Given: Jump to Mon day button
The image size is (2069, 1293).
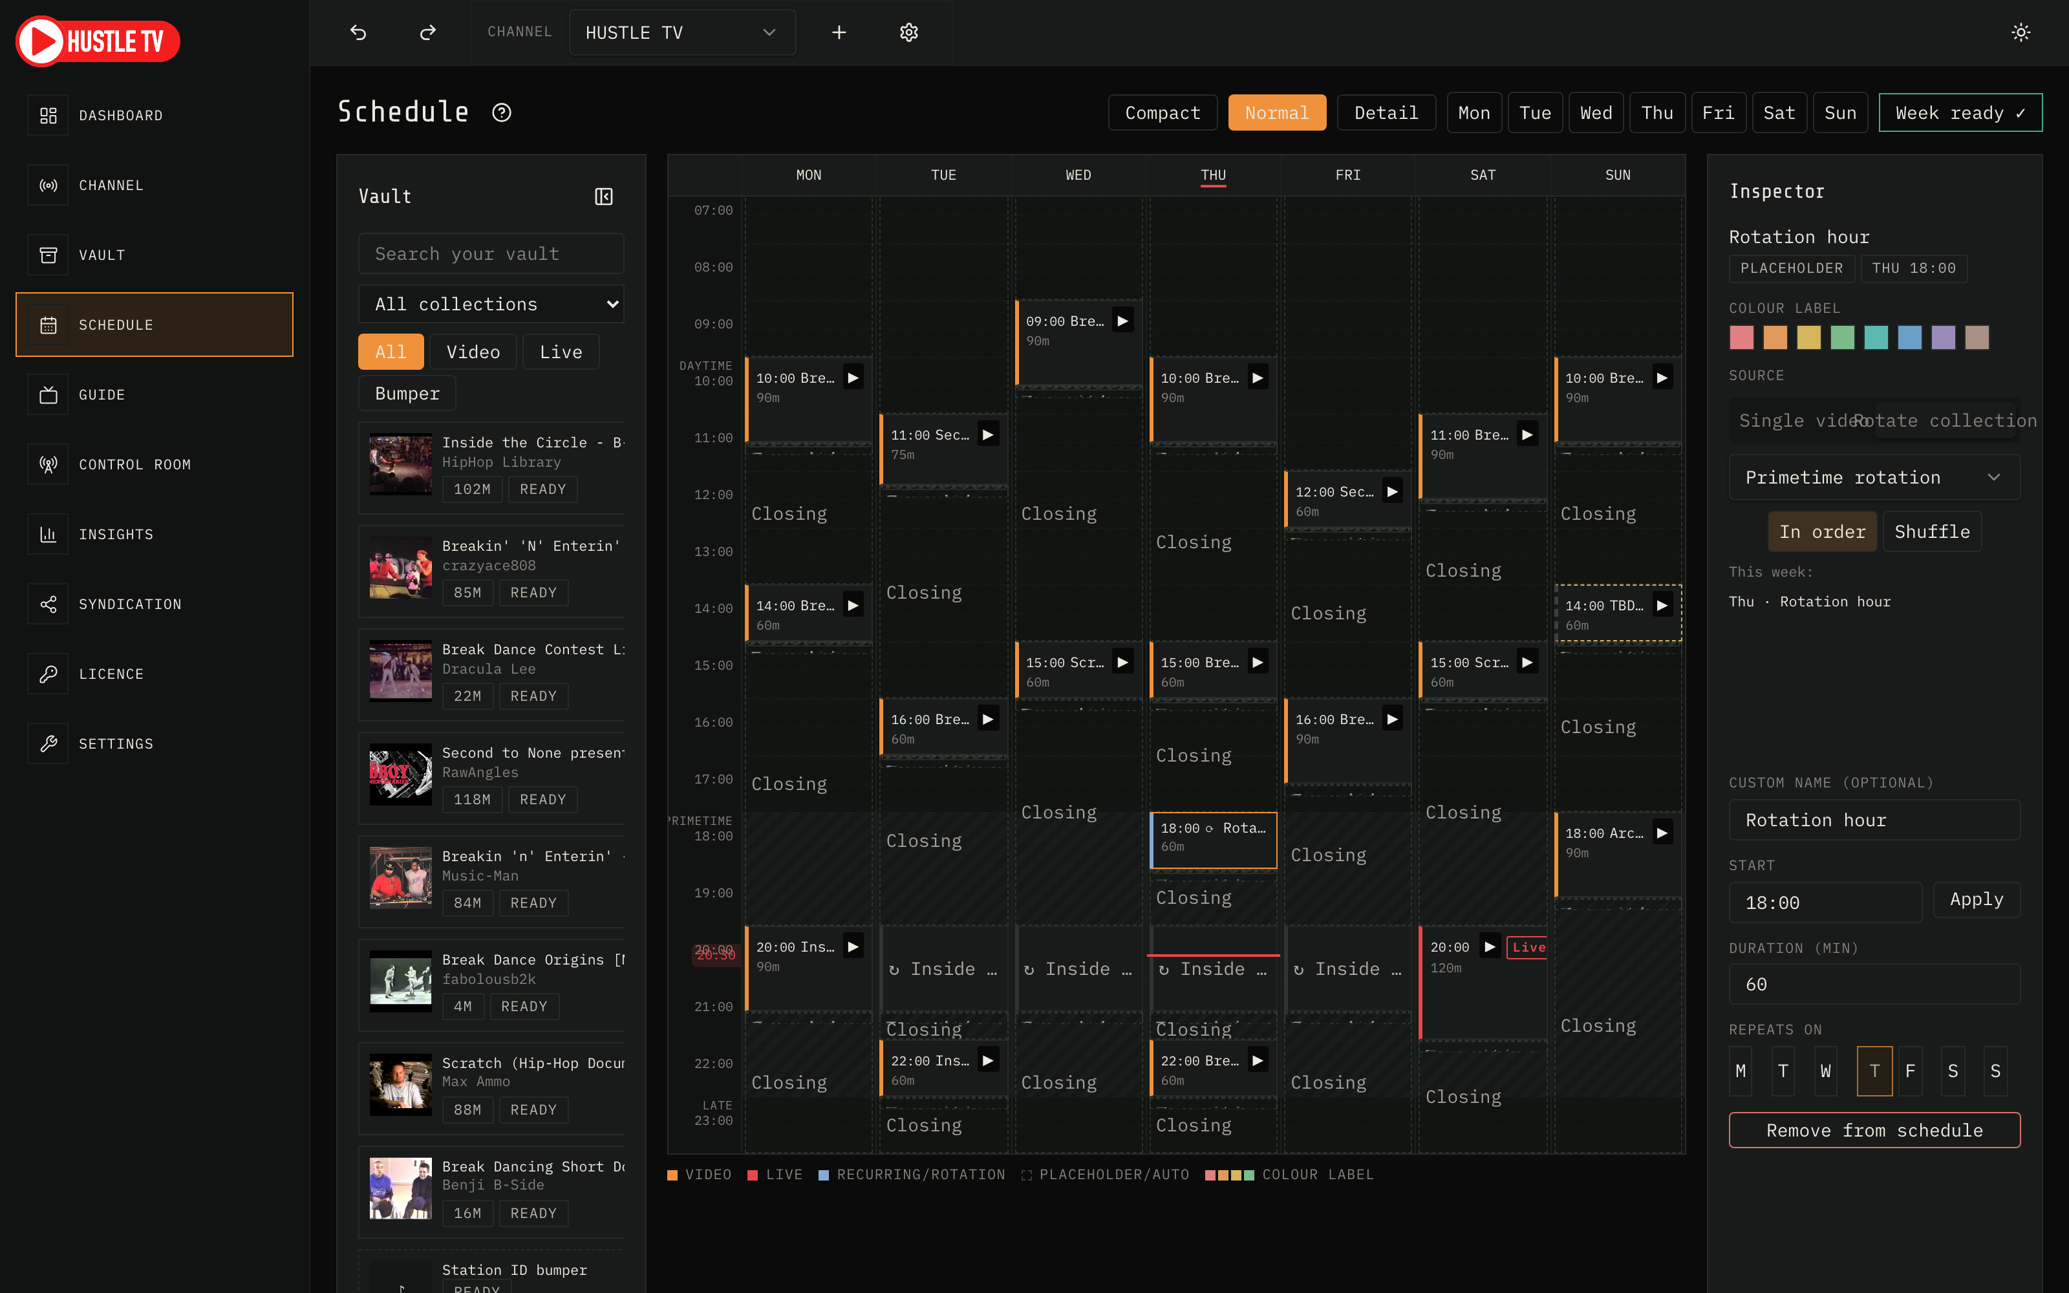Looking at the screenshot, I should click(1474, 113).
